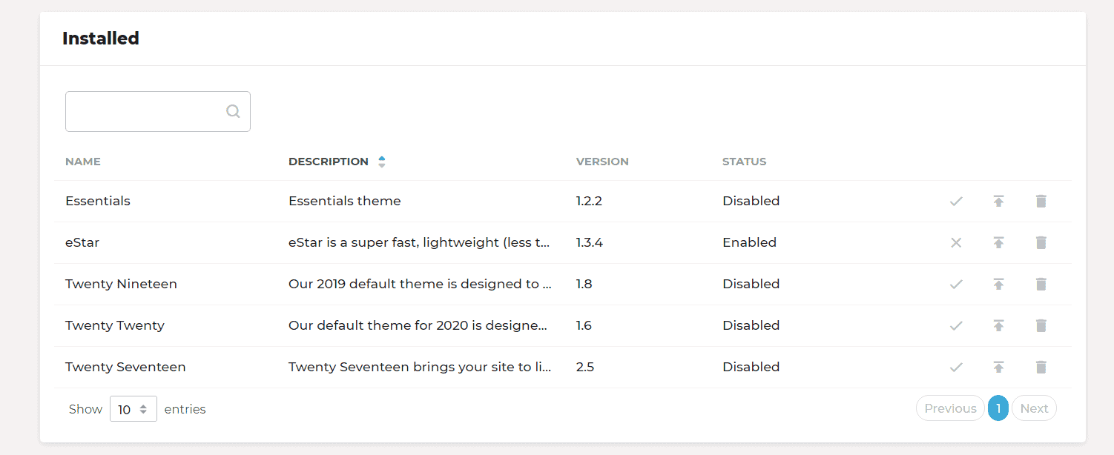This screenshot has width=1114, height=455.
Task: Click the Next pagination button
Action: pyautogui.click(x=1033, y=408)
